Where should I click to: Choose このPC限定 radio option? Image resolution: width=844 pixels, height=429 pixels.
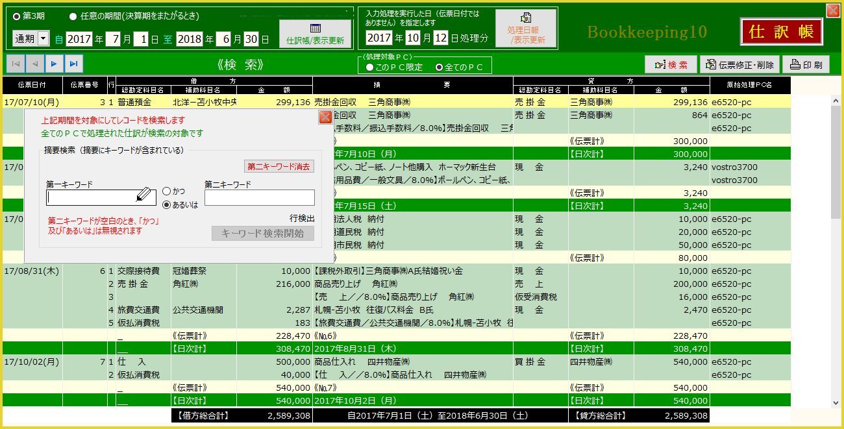369,67
